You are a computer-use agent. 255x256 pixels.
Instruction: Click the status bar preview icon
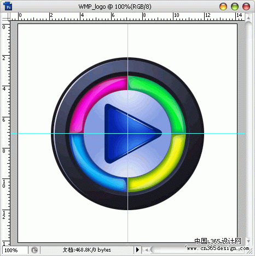pyautogui.click(x=34, y=250)
